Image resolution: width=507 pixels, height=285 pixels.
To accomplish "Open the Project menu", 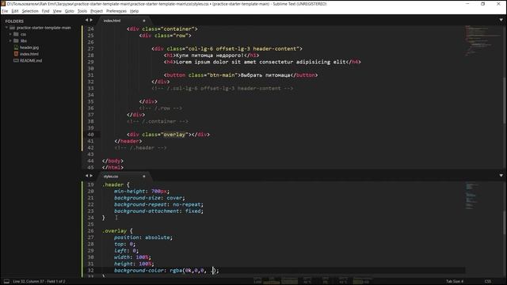I will coord(97,11).
